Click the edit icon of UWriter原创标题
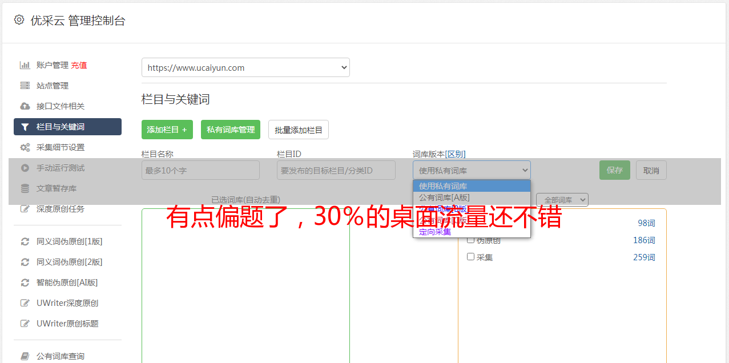 coord(25,324)
